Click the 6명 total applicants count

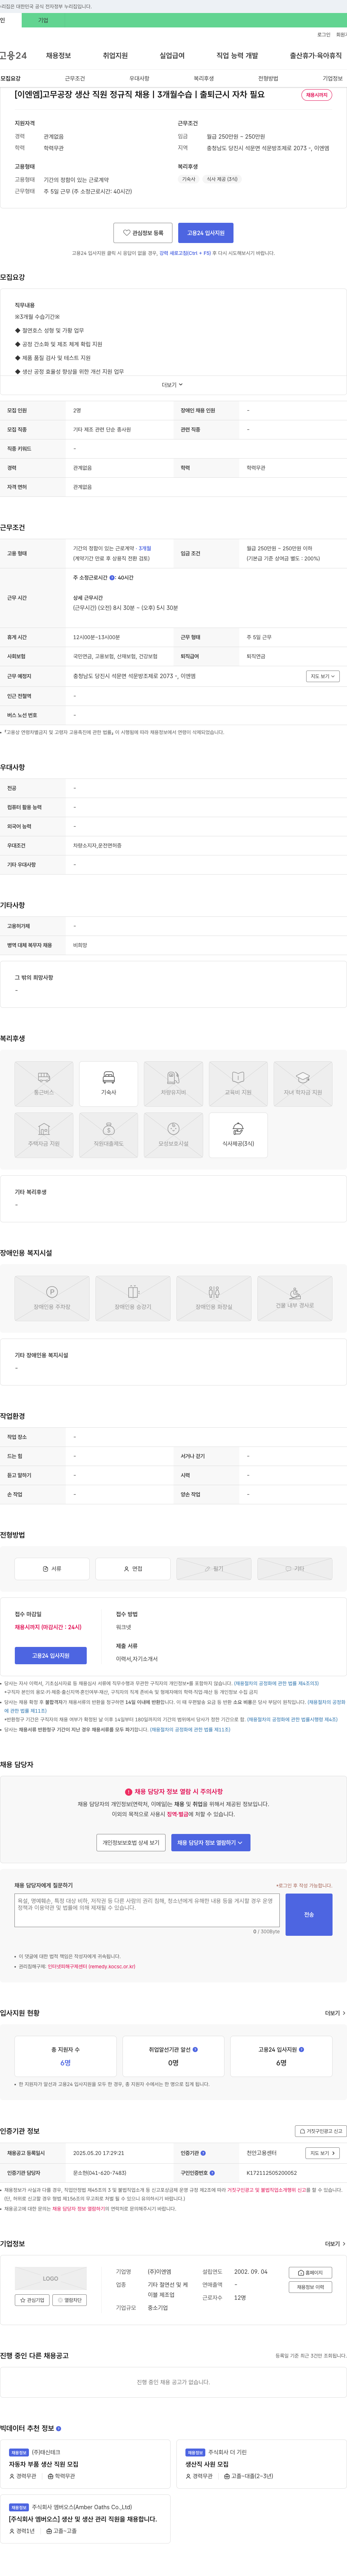click(65, 2062)
